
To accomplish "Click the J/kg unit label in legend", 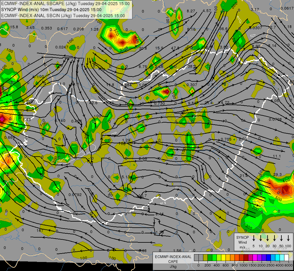I will (173, 266).
